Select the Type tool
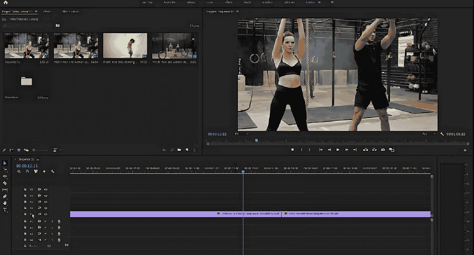This screenshot has width=474, height=255. coord(5,210)
